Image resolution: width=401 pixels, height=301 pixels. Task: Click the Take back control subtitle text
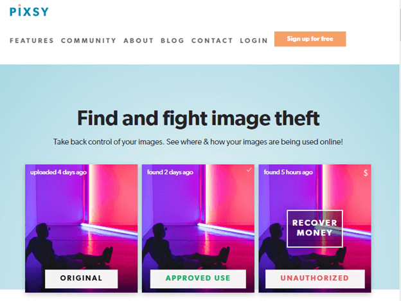198,141
